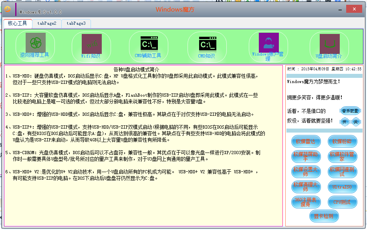Click the 音乐配置 button

[x=350, y=111]
